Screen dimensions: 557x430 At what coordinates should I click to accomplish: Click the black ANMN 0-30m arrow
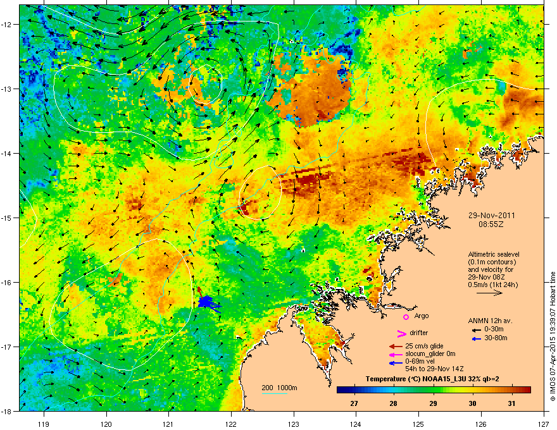tap(477, 330)
